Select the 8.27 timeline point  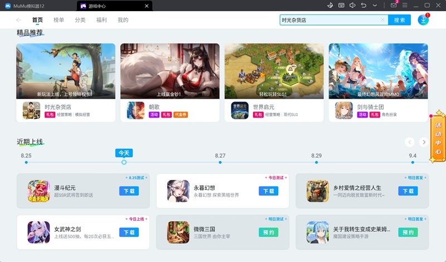click(x=220, y=162)
